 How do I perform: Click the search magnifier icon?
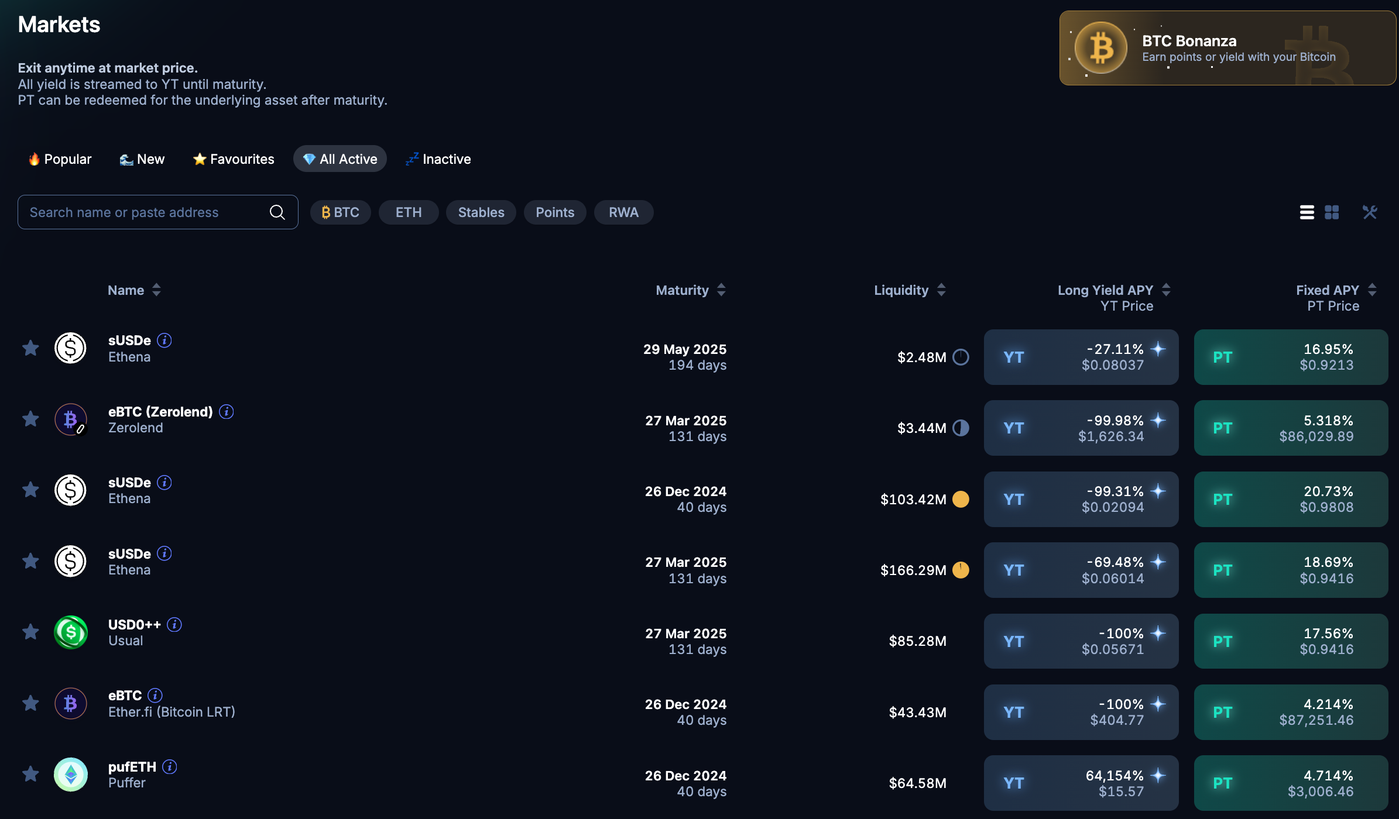click(x=277, y=212)
